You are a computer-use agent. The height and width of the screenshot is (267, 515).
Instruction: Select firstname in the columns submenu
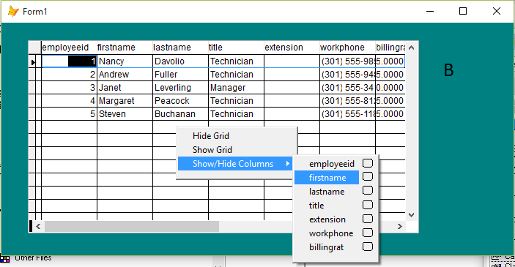(327, 178)
